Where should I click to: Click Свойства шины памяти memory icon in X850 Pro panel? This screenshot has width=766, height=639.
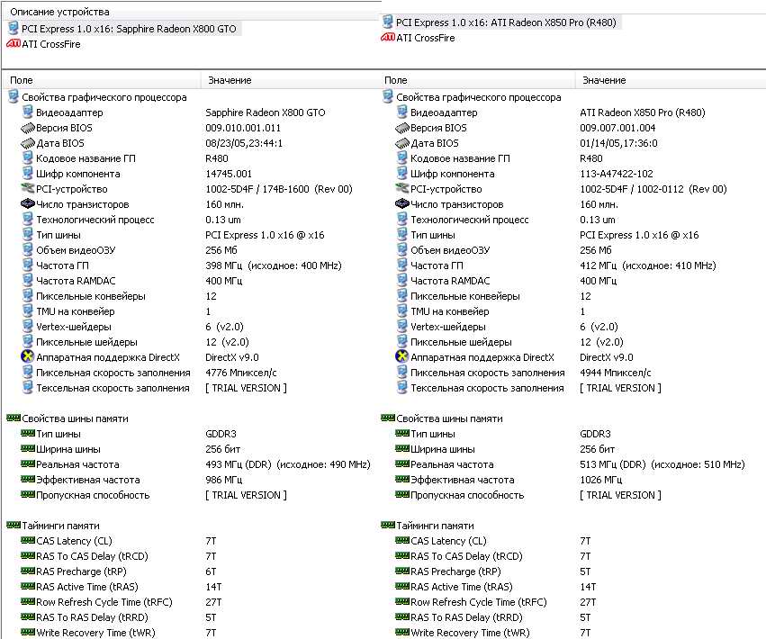[387, 418]
